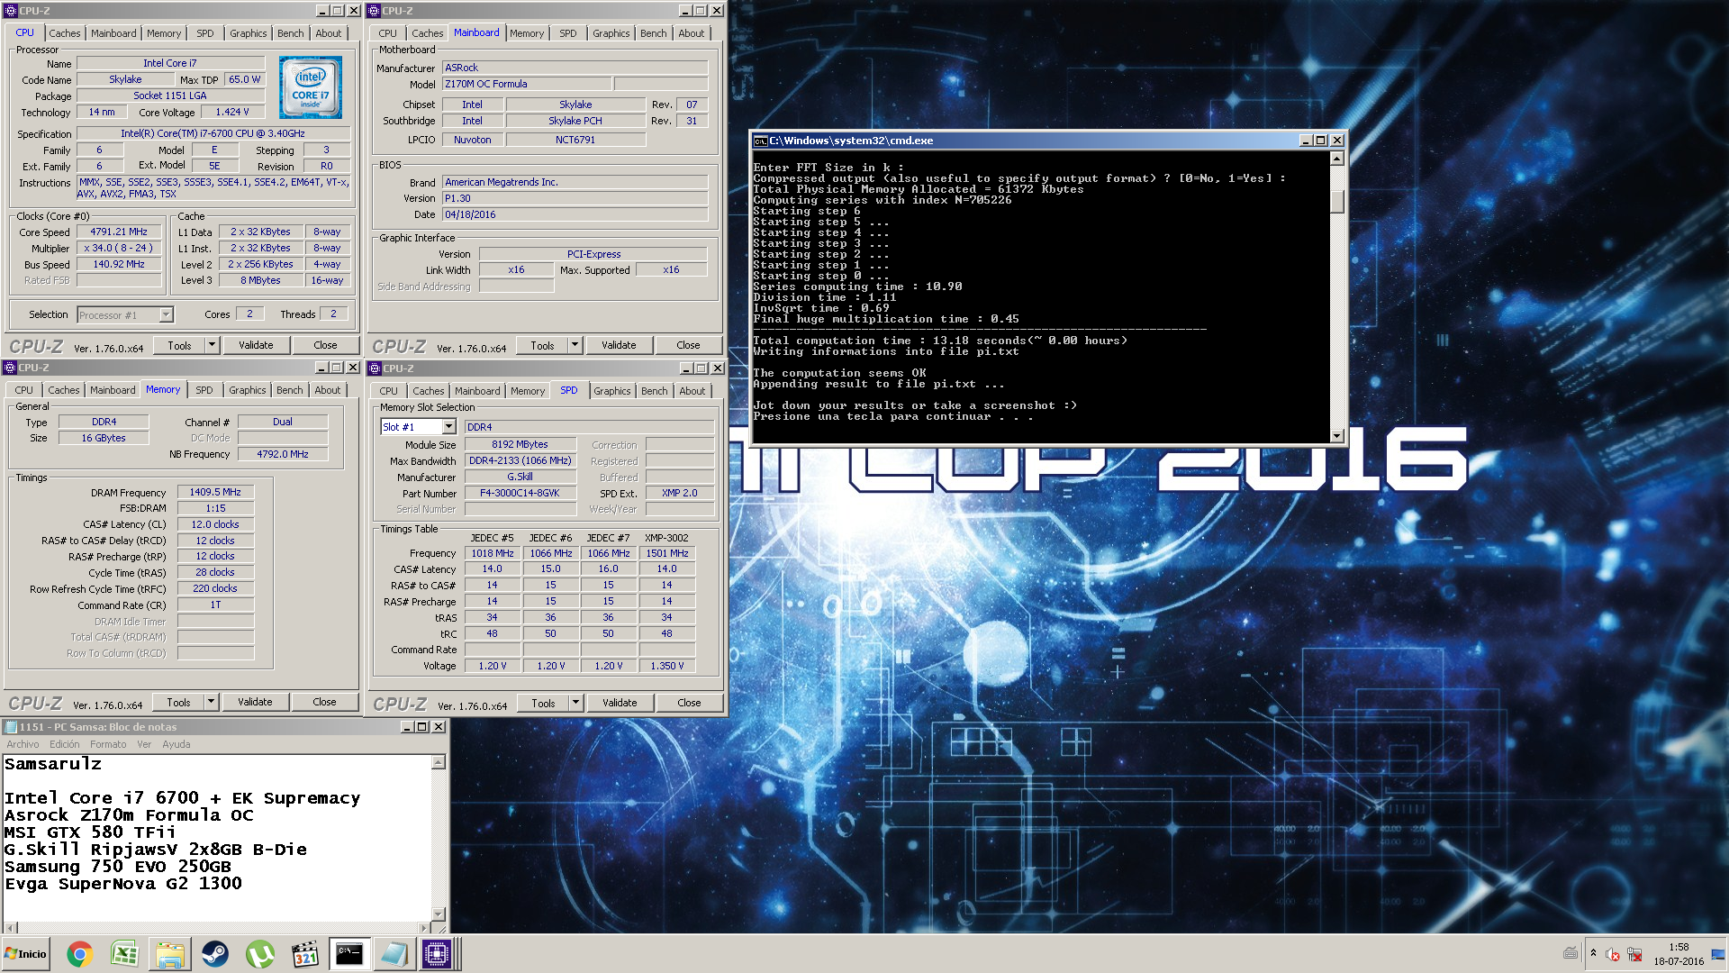This screenshot has width=1729, height=973.
Task: Click the Core Voltage value 1.424 V
Action: click(x=232, y=112)
